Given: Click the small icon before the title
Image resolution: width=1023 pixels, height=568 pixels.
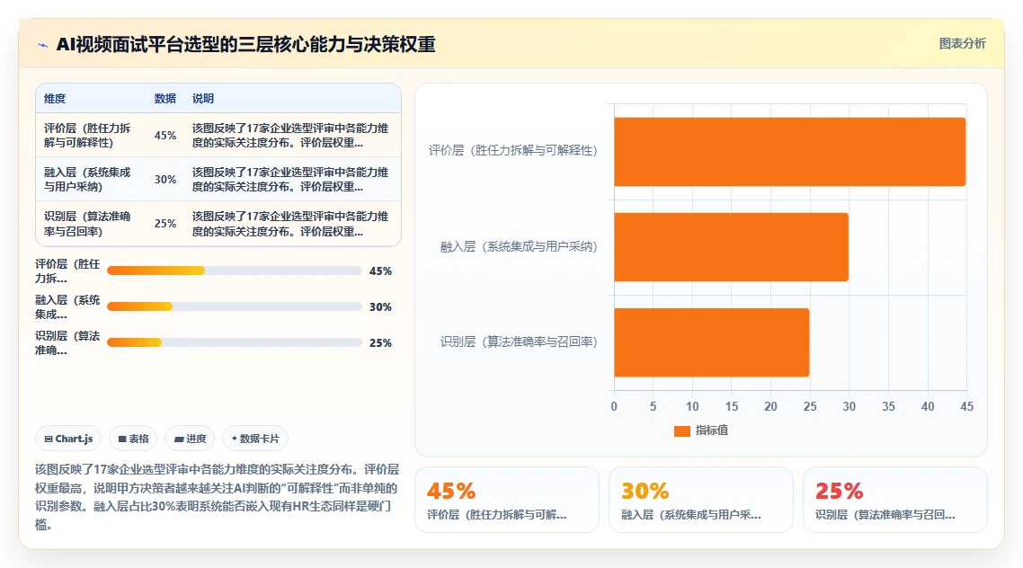Looking at the screenshot, I should coord(43,45).
